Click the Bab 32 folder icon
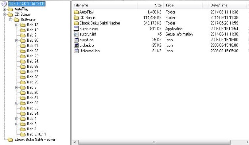 click(23, 103)
